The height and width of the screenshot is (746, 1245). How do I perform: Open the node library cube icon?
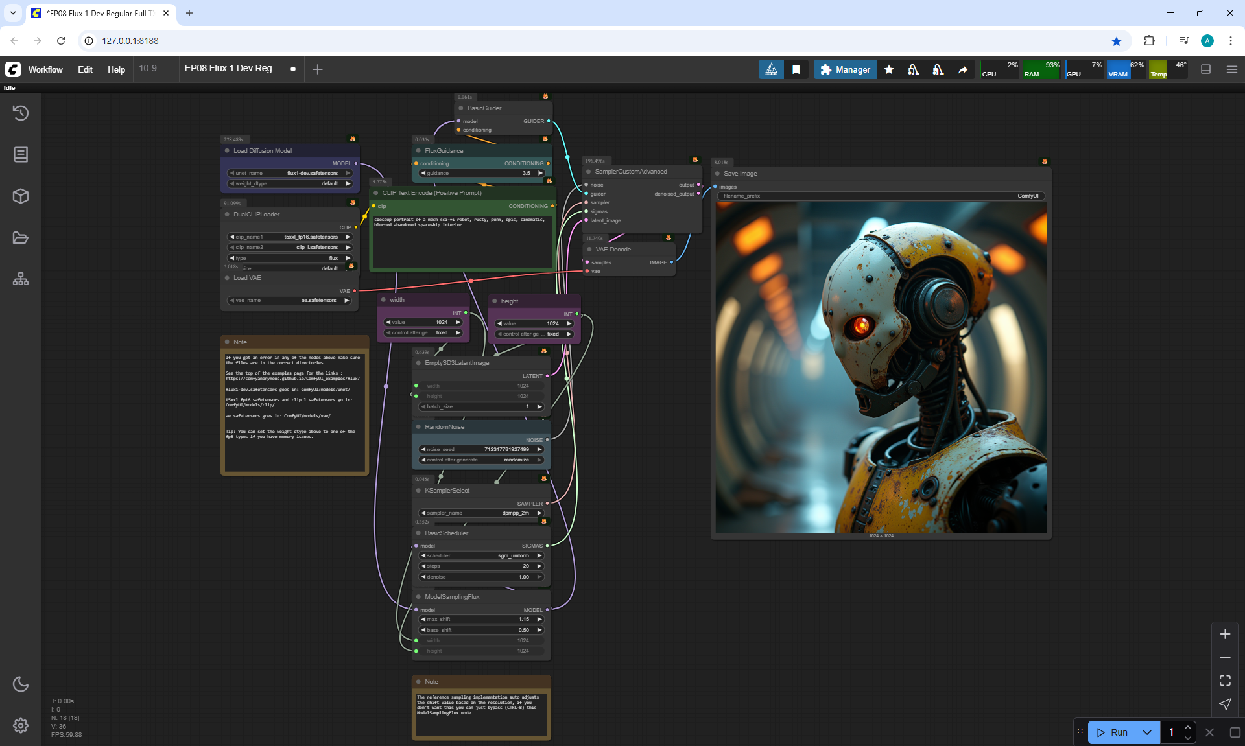(x=21, y=196)
